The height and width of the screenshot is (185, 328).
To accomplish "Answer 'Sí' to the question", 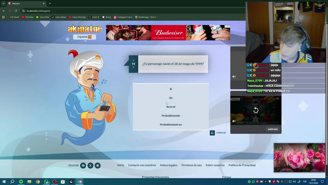I will (171, 89).
